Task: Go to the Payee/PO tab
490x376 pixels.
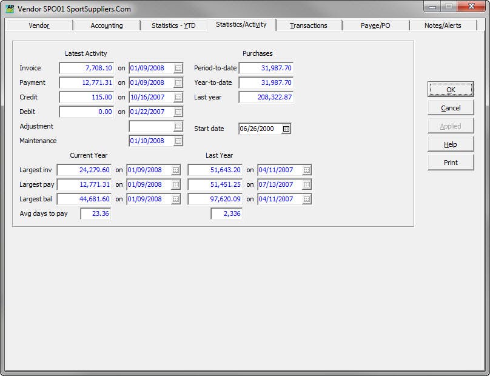Action: coord(375,25)
